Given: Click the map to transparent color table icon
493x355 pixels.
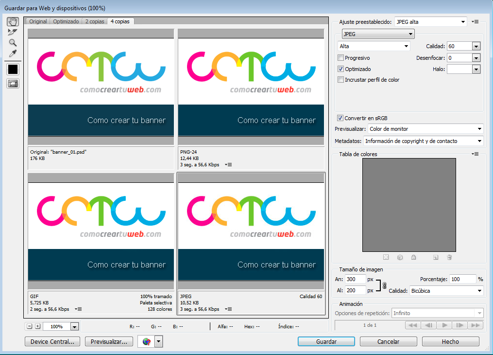Looking at the screenshot, I should coord(386,257).
